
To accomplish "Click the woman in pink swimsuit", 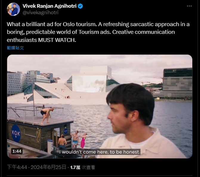I will click(x=83, y=140).
